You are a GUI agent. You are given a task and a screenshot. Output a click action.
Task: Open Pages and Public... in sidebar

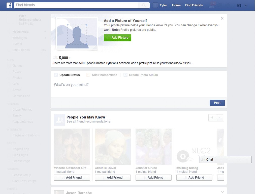(26, 135)
